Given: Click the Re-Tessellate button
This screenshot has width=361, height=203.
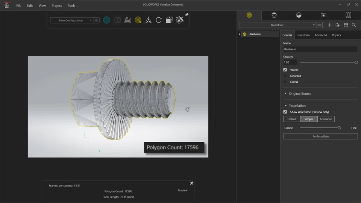Looking at the screenshot, I should [x=320, y=136].
